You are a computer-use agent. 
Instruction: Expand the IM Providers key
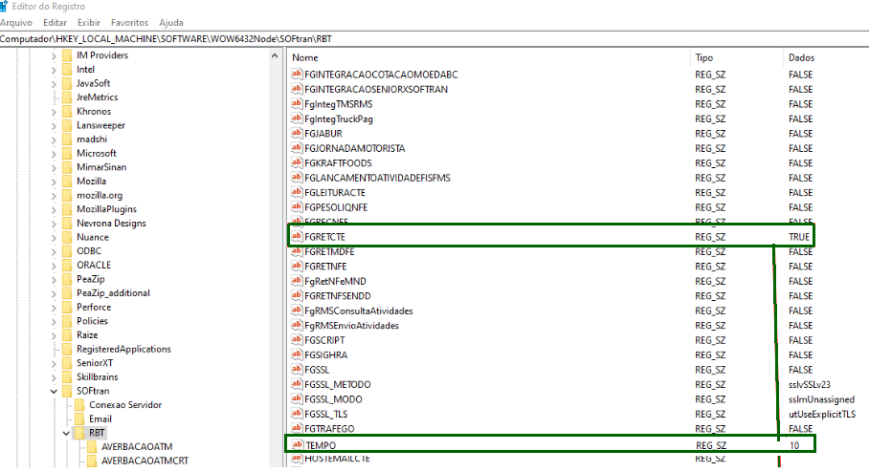coord(54,55)
